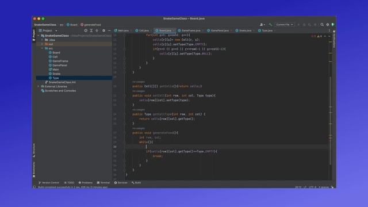Expand External Libraries node
Viewport: 368px width, 207px height.
tap(39, 86)
